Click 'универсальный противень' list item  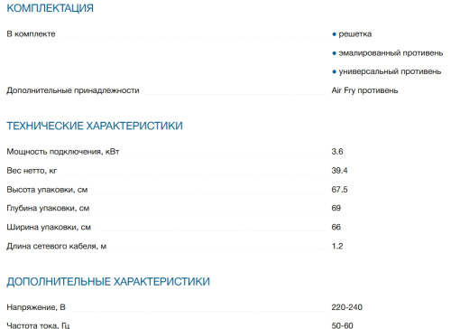point(390,71)
